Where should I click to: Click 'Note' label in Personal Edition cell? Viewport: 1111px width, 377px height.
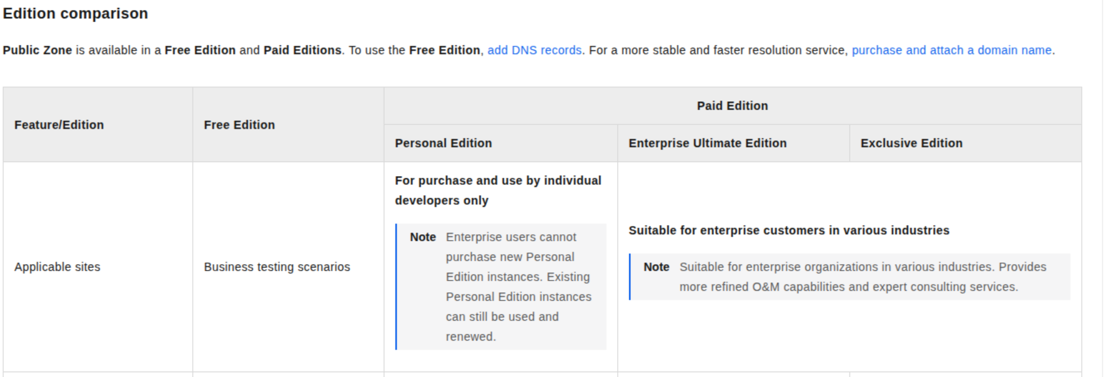coord(422,237)
